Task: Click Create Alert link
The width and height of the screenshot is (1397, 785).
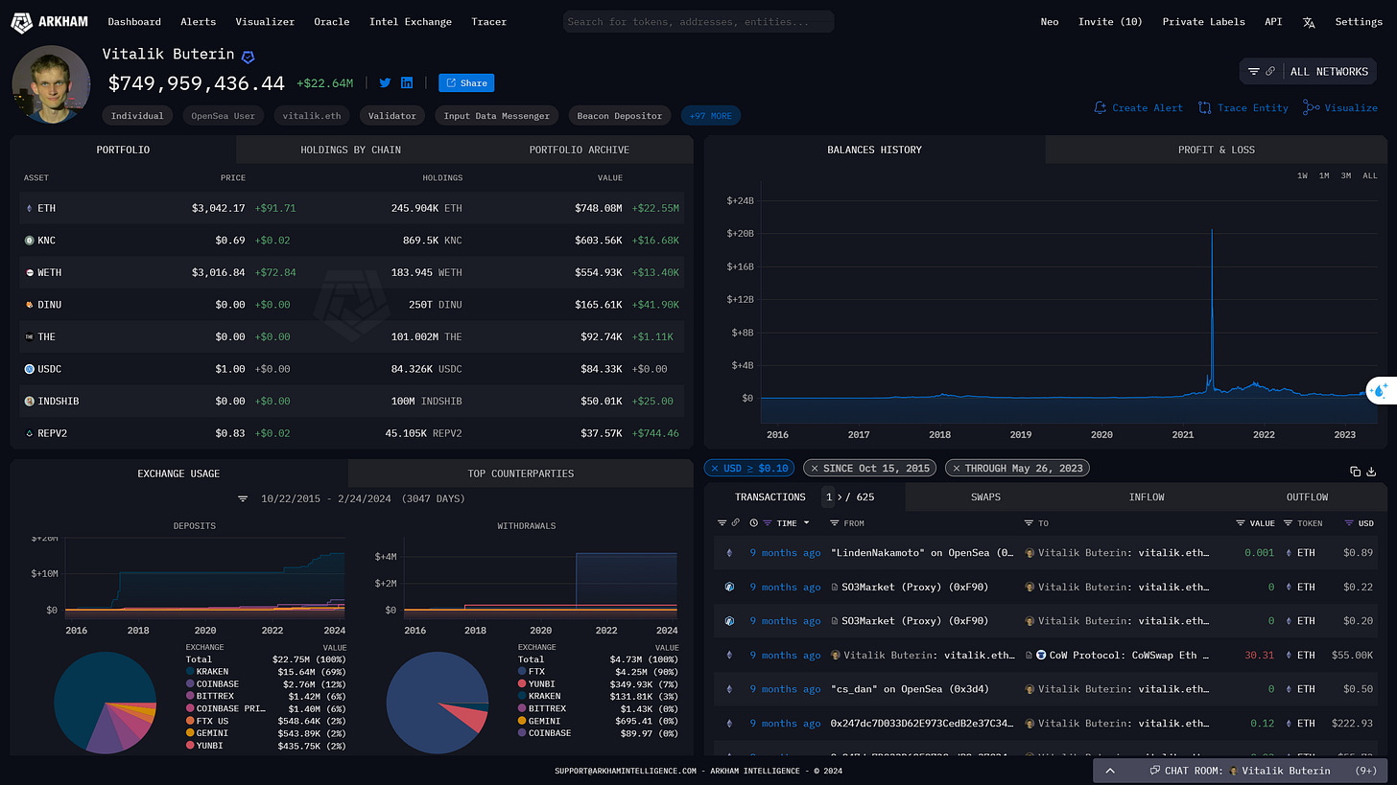Action: pos(1139,108)
